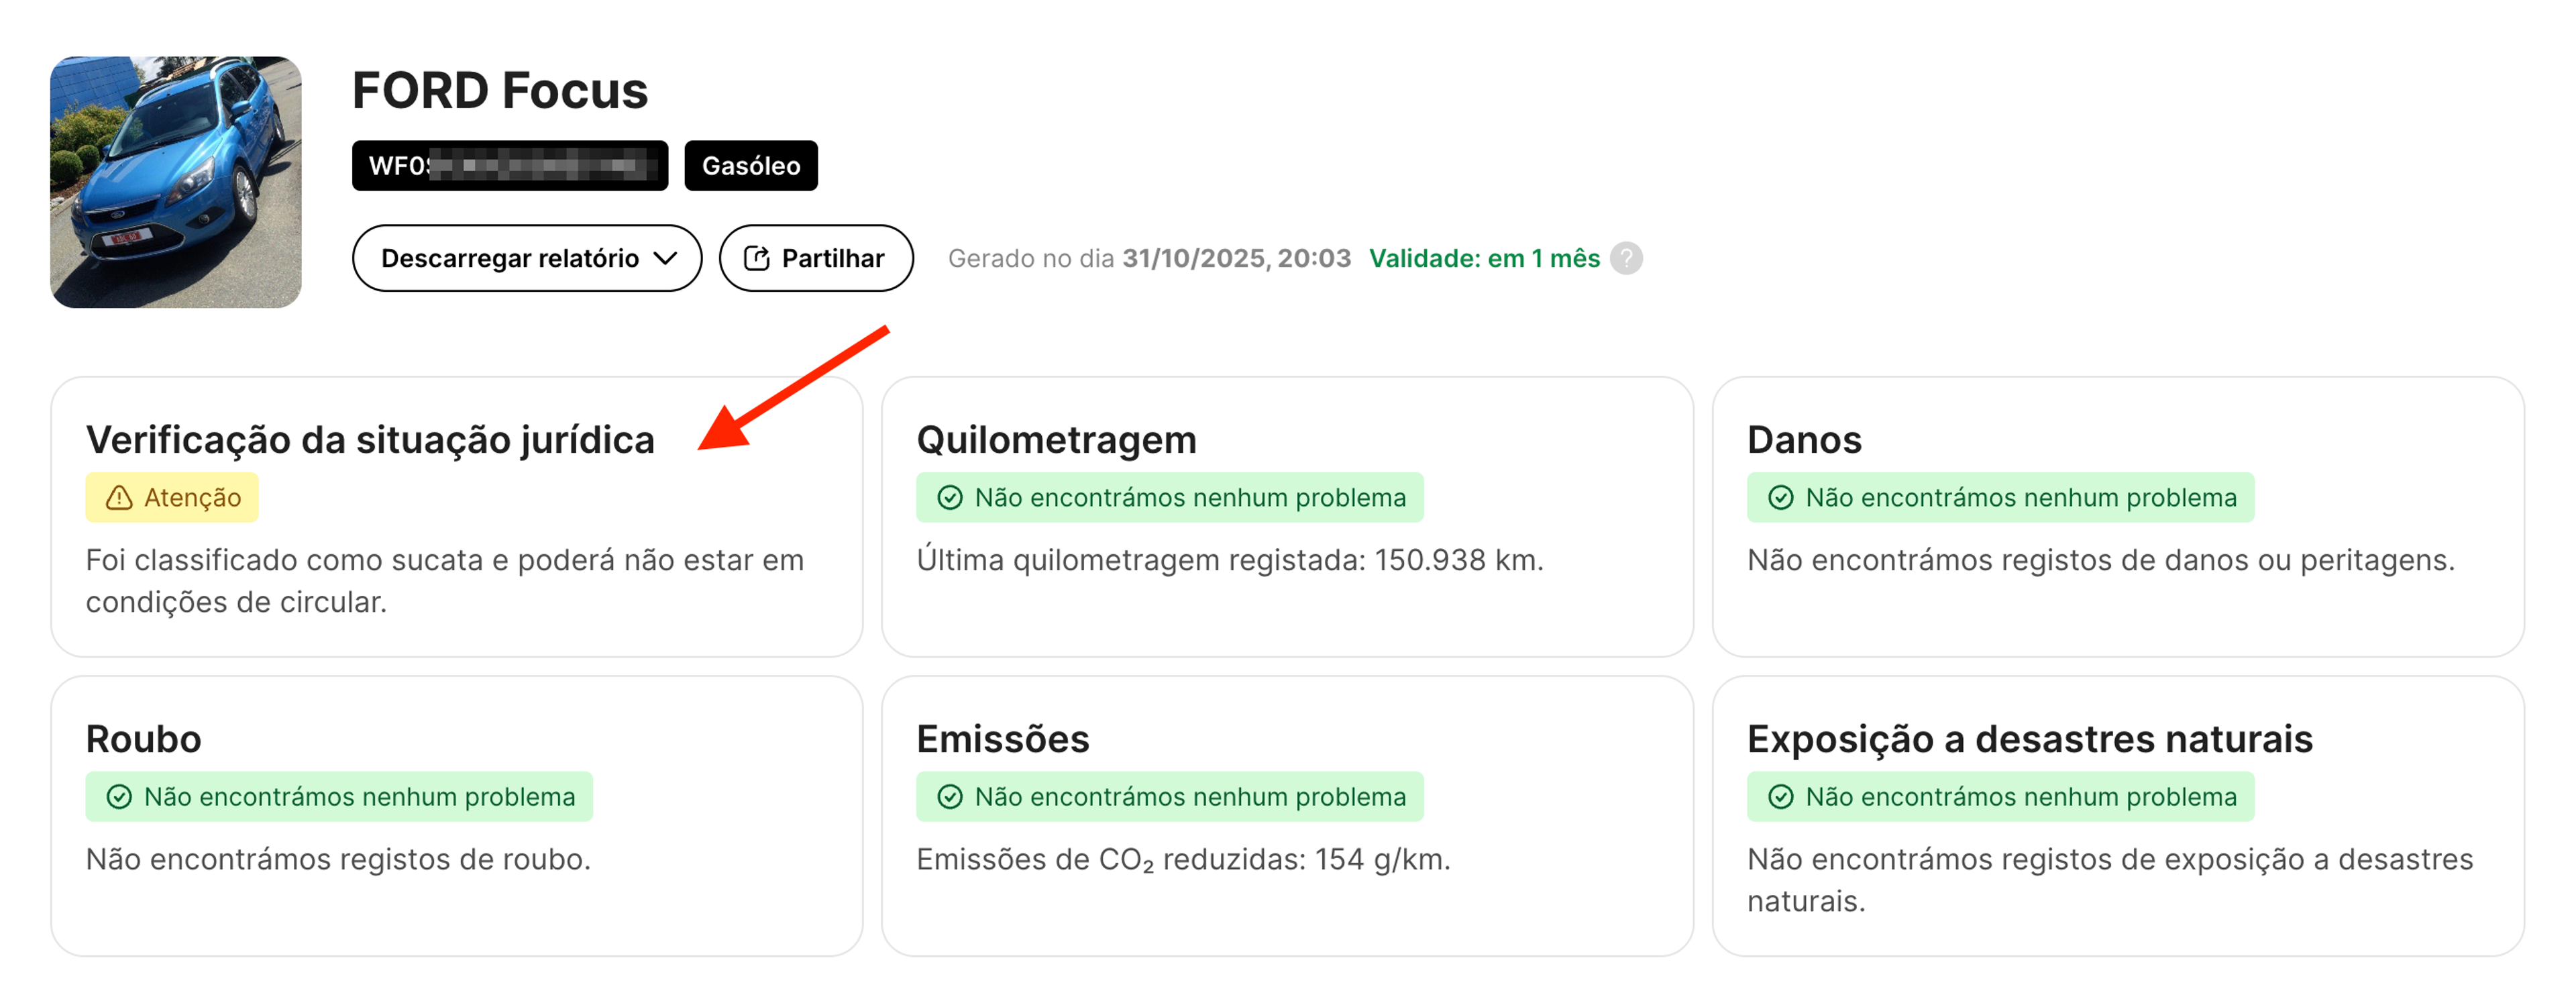2576x993 pixels.
Task: Click the check circle icon under Roubo
Action: point(119,796)
